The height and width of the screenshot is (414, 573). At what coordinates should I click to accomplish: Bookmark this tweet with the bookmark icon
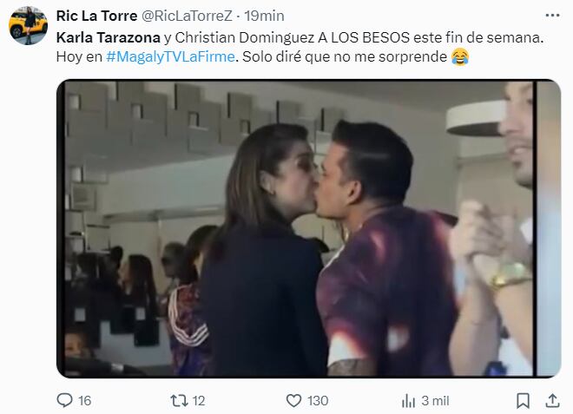(x=523, y=401)
